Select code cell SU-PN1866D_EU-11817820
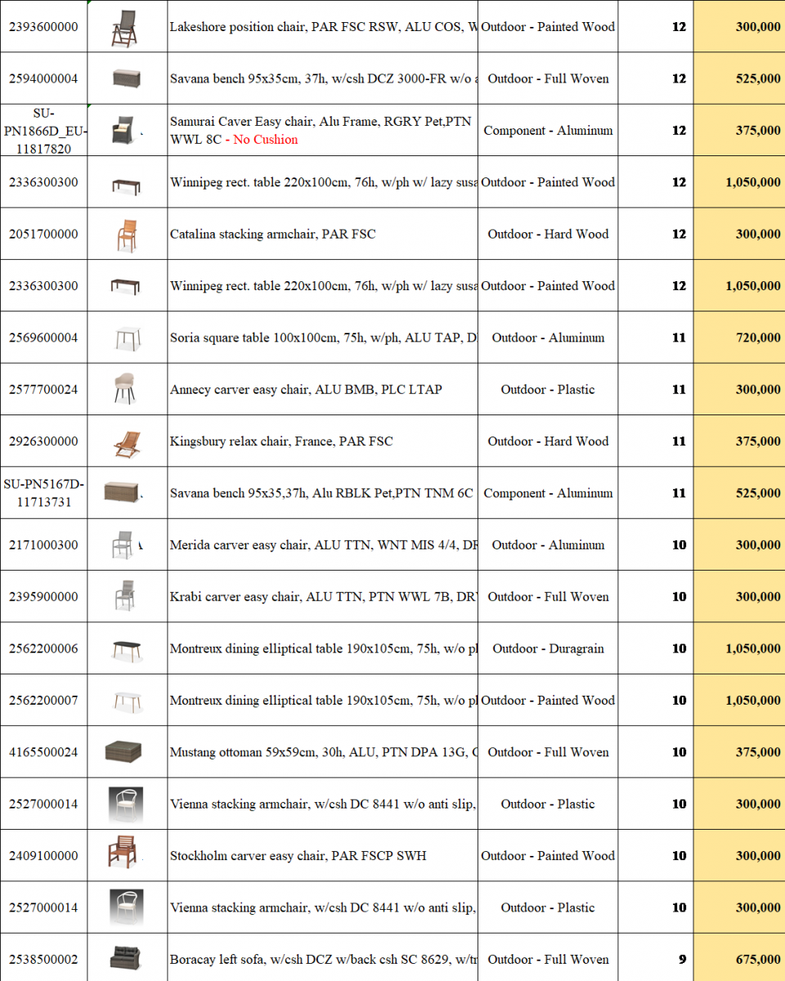The height and width of the screenshot is (981, 785). coord(44,130)
